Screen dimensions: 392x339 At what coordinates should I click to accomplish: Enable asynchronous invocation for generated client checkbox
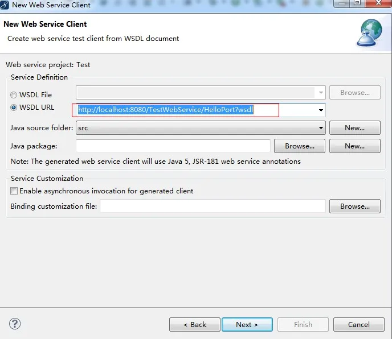14,191
